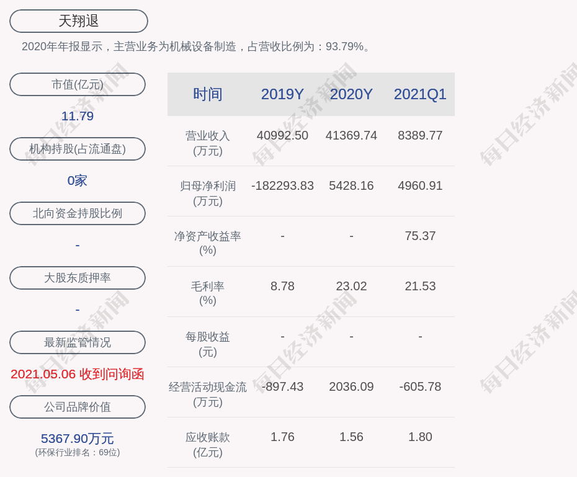Click the 11.79 market value figure
This screenshot has width=577, height=477.
point(78,116)
